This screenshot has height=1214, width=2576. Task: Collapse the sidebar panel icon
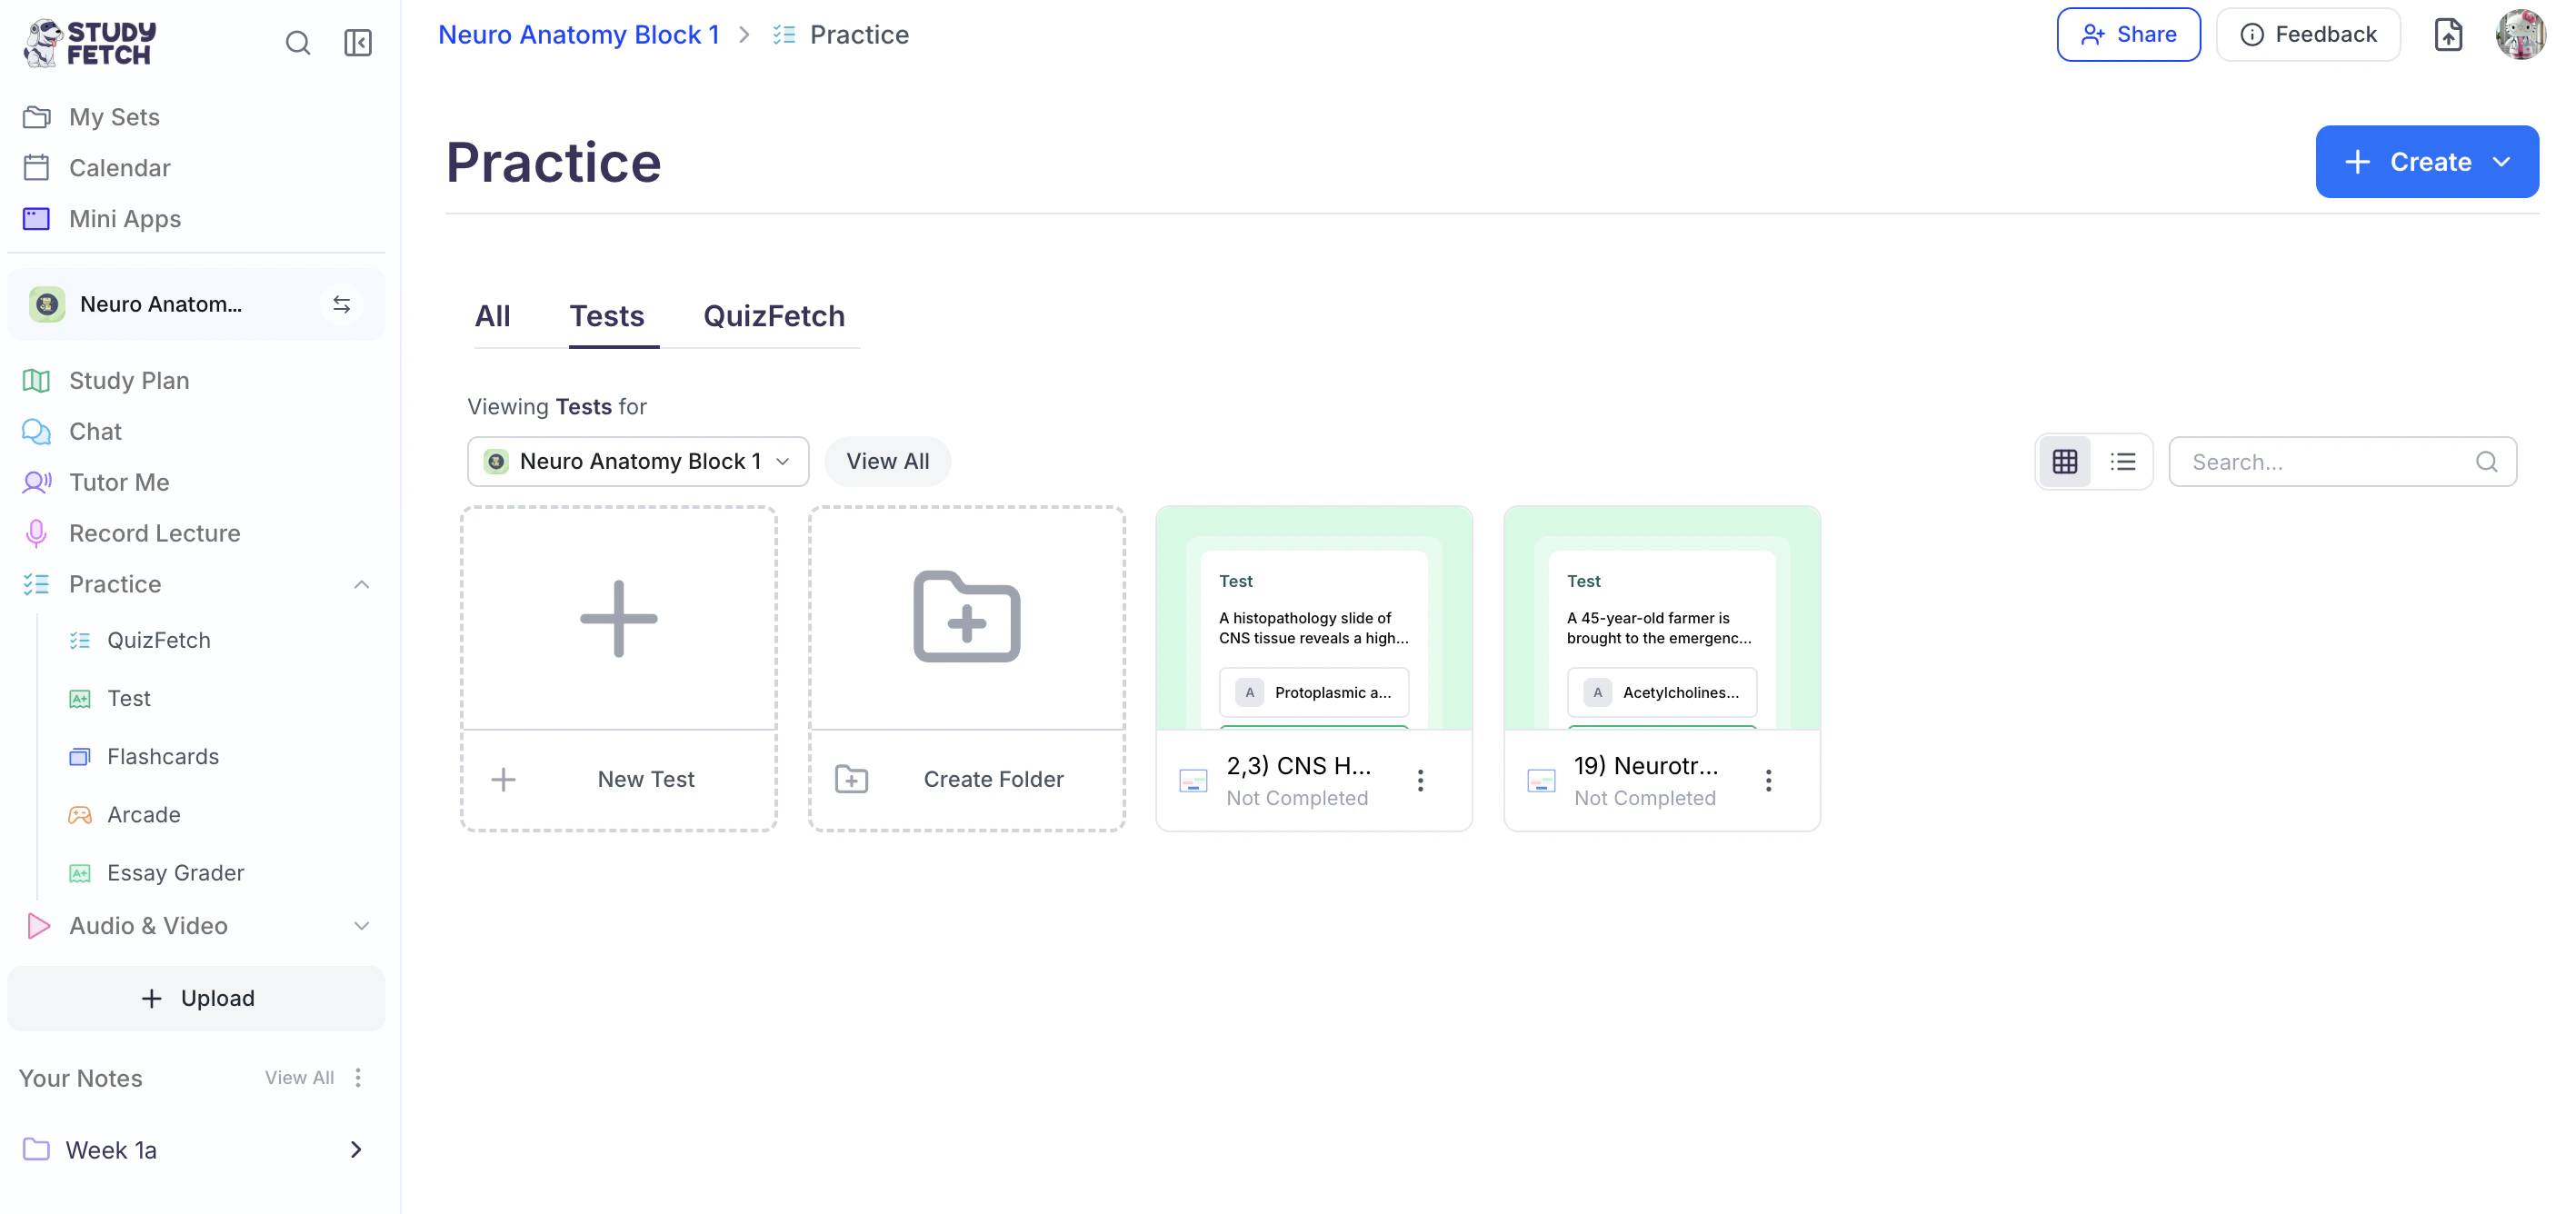pyautogui.click(x=357, y=43)
